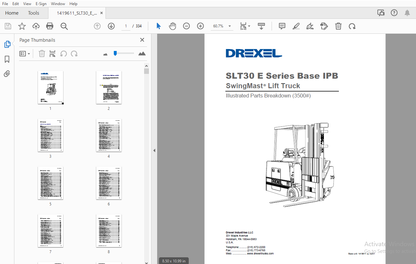Activate the hand pan tool

click(172, 26)
